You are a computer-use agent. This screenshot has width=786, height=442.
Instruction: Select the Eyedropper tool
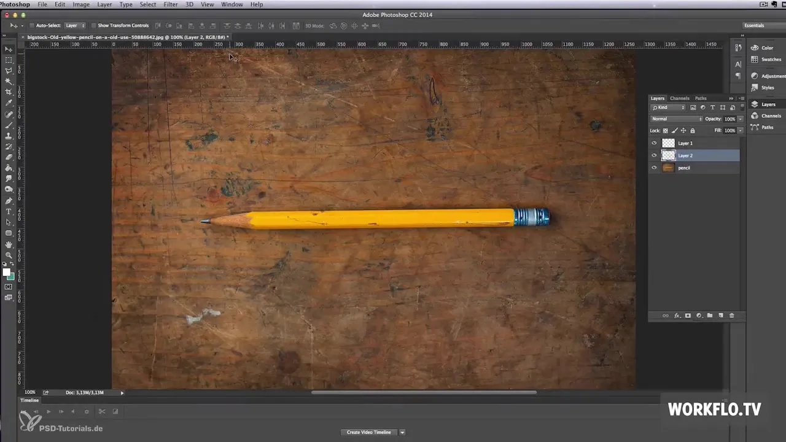point(9,103)
